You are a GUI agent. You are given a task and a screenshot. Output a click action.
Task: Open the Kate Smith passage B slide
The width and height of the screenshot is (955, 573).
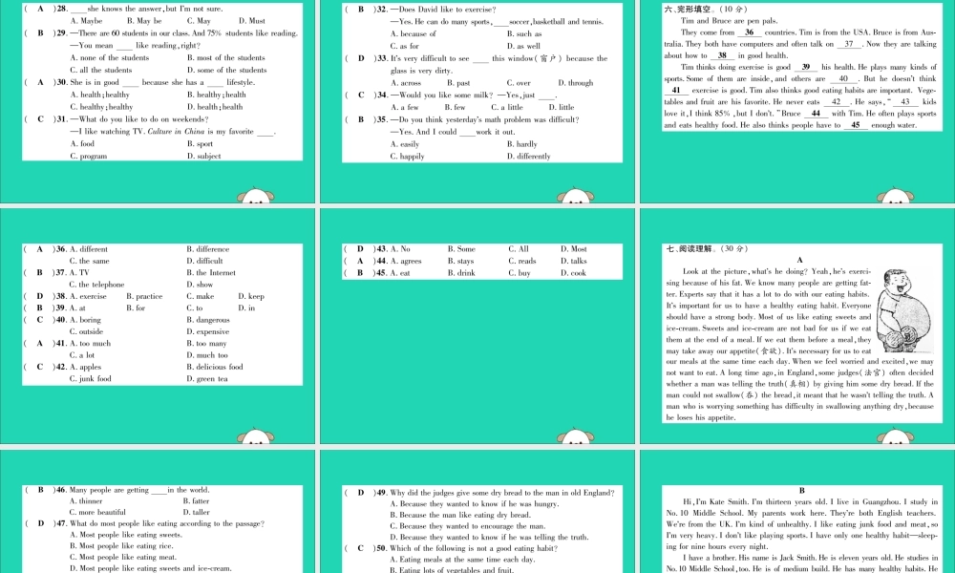(x=797, y=512)
